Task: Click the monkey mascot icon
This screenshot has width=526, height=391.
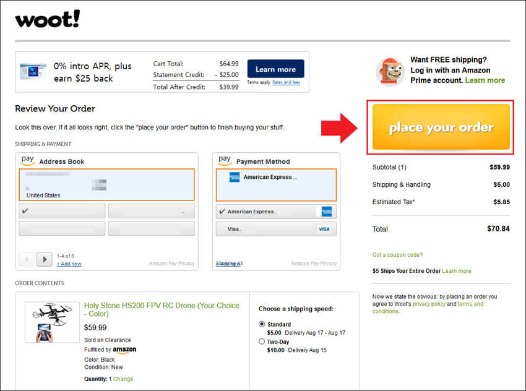Action: (x=389, y=71)
